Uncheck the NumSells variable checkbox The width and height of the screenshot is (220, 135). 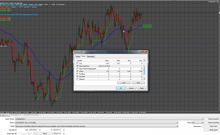click(x=77, y=76)
